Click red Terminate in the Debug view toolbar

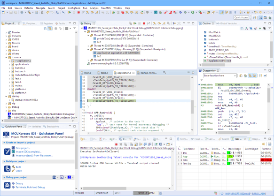pyautogui.click(x=144, y=23)
